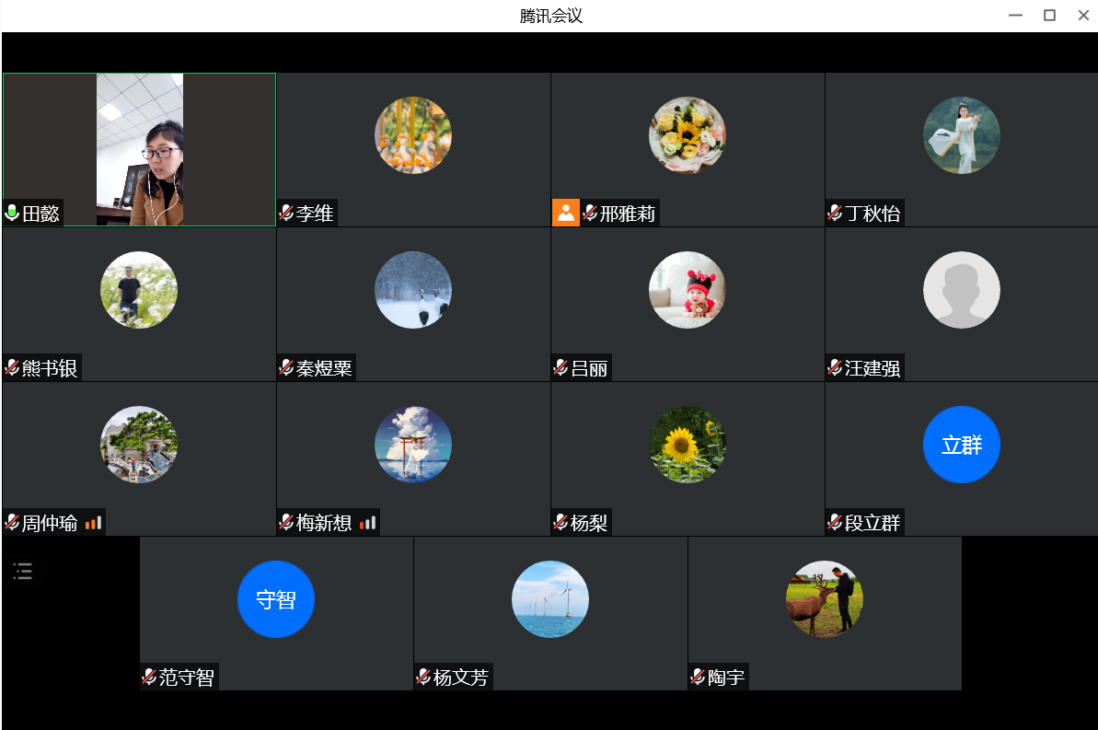
Task: Click 周仲瑜's orange network signal icon
Action: (x=93, y=523)
